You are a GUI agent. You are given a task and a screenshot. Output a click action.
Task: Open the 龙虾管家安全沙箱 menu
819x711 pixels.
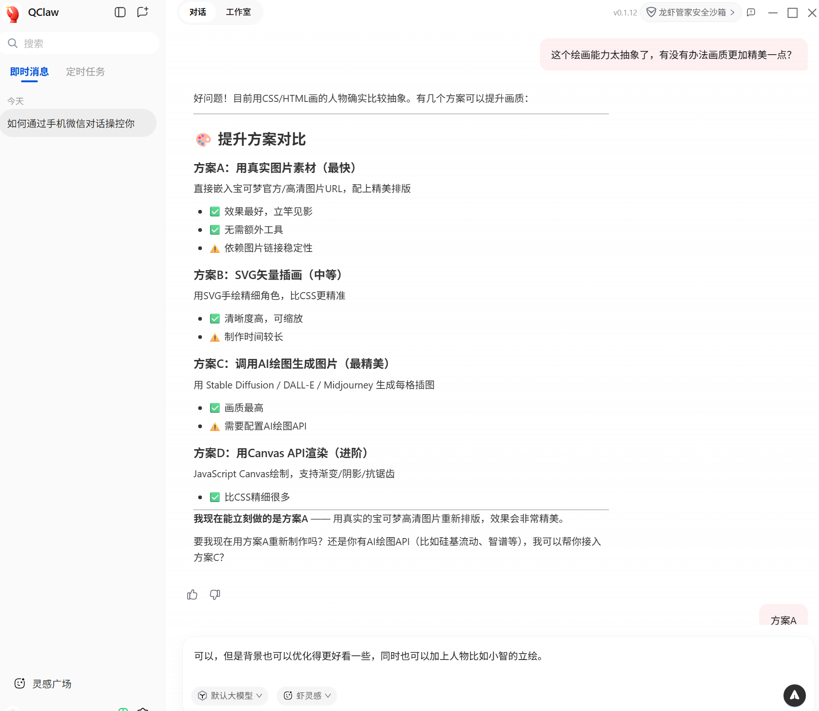[690, 12]
